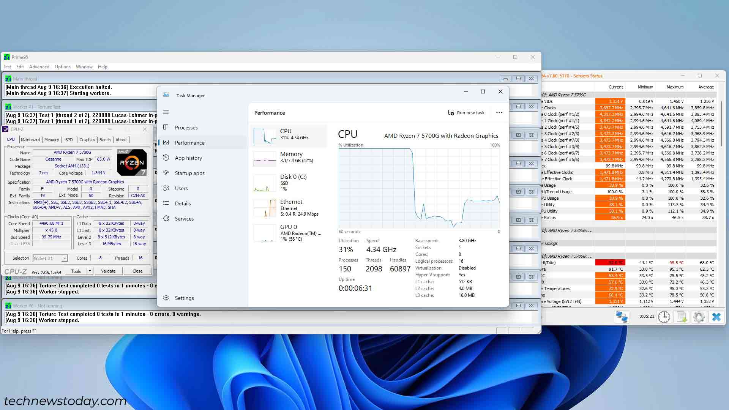
Task: Open Task Manager more options ellipsis
Action: 499,113
